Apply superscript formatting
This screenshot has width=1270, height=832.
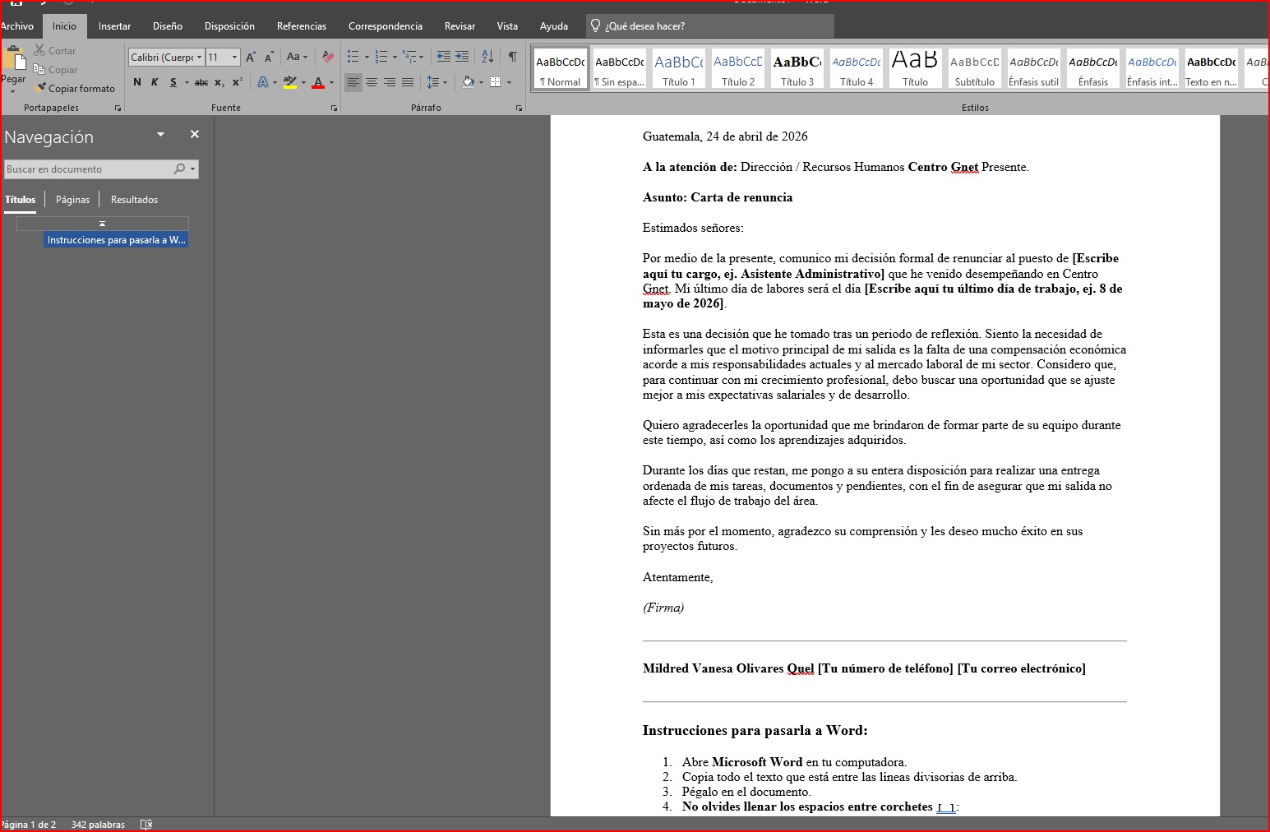point(237,82)
